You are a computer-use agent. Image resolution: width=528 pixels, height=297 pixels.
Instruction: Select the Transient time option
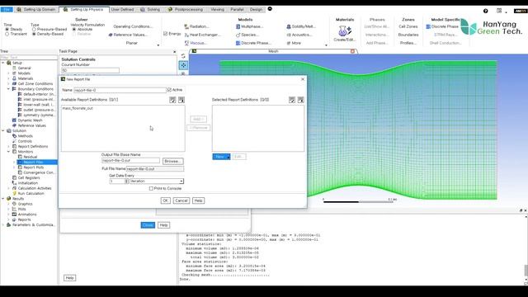(x=7, y=34)
